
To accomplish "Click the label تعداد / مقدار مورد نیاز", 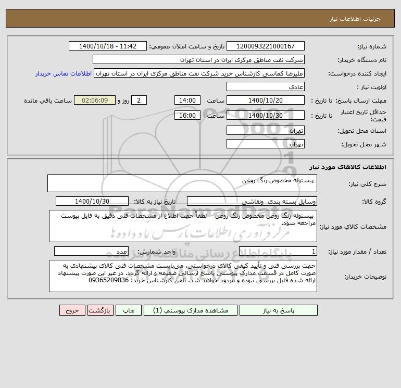I will [357, 252].
